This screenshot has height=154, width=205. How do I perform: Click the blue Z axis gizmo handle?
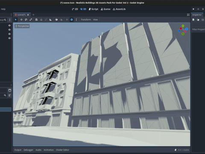coord(187,29)
